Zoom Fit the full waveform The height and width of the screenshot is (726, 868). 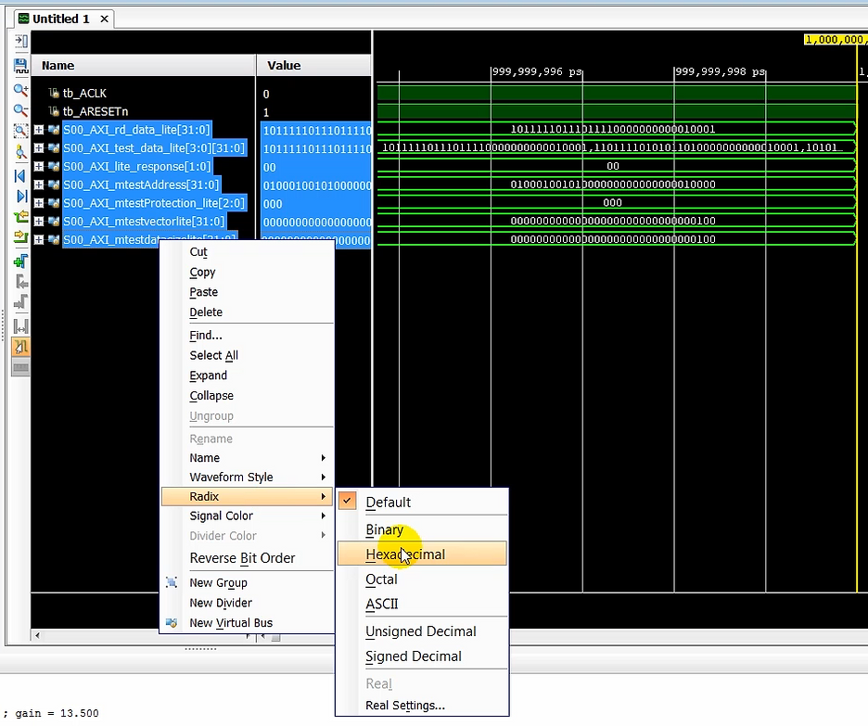(20, 131)
